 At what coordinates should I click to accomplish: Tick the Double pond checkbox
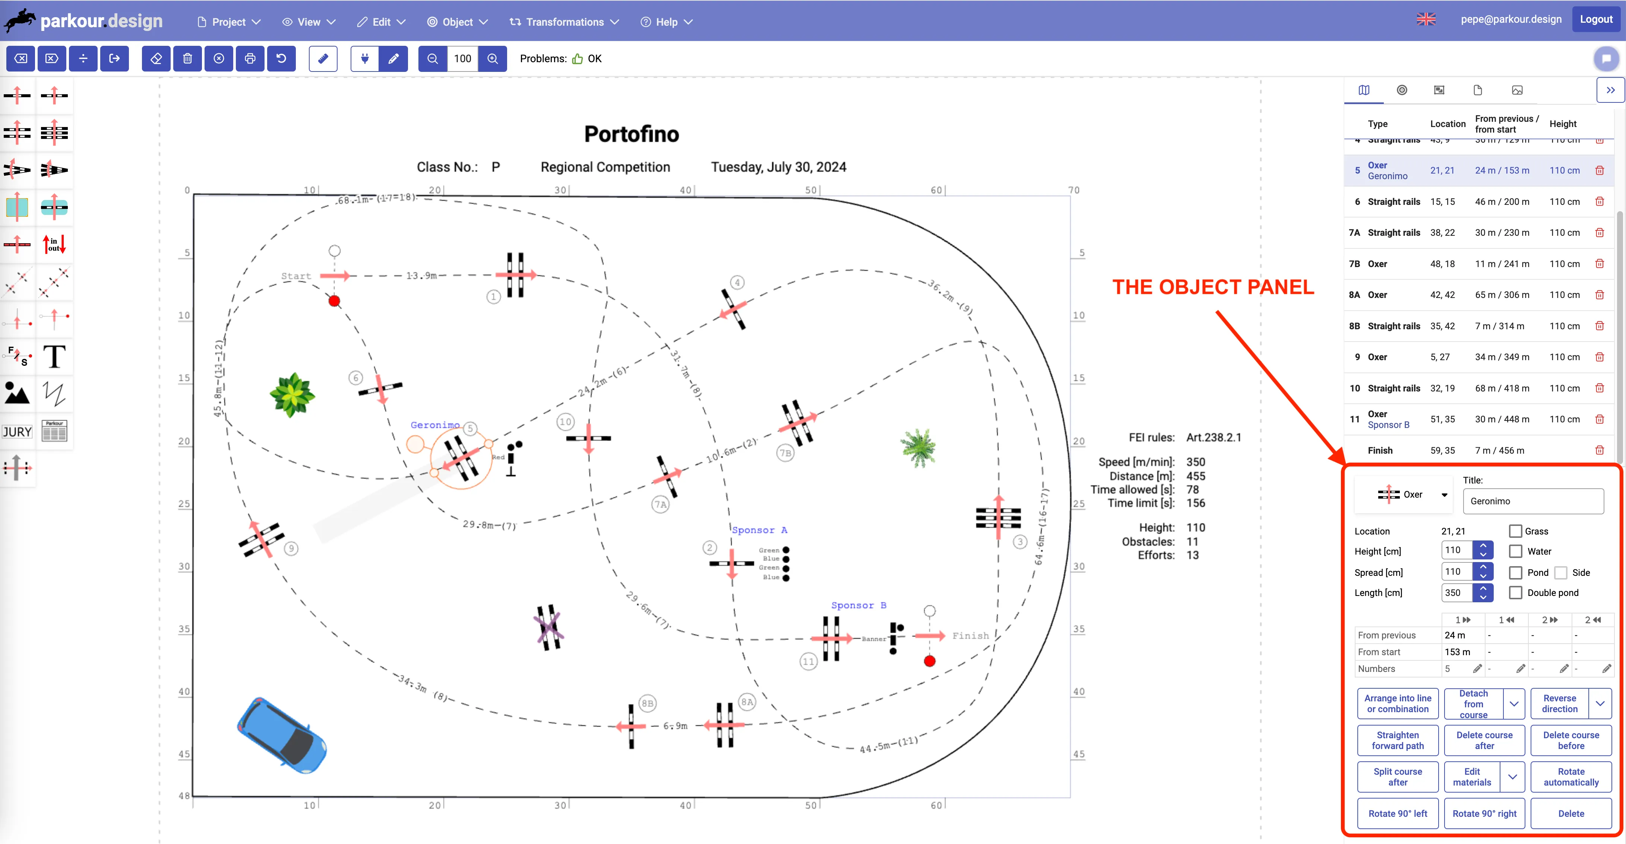coord(1515,593)
